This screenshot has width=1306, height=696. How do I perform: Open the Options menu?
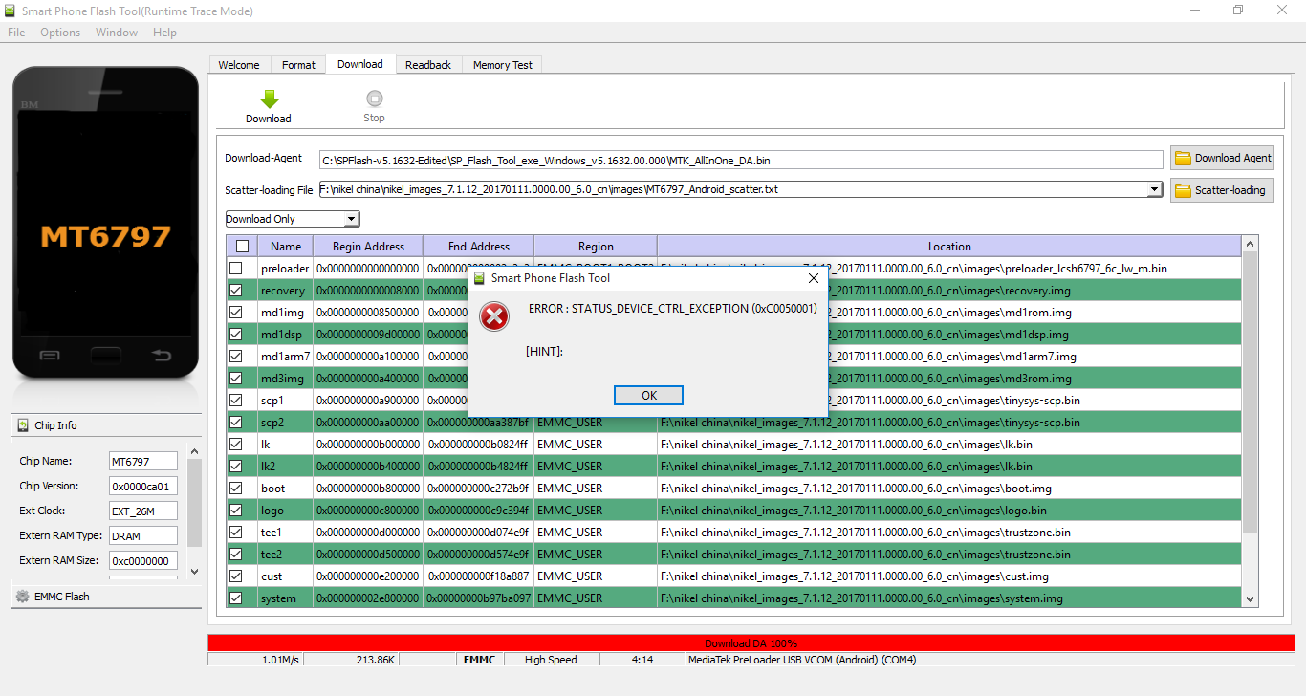click(x=60, y=33)
